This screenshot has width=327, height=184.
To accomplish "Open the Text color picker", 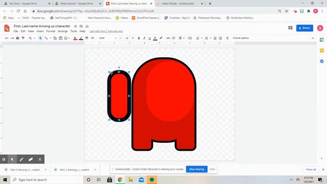I will (x=155, y=38).
